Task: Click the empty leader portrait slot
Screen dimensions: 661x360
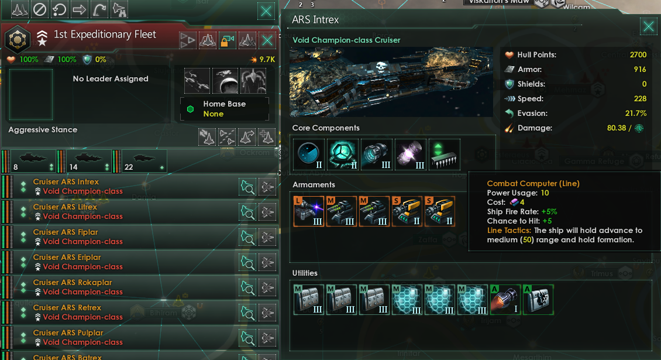Action: (x=31, y=95)
